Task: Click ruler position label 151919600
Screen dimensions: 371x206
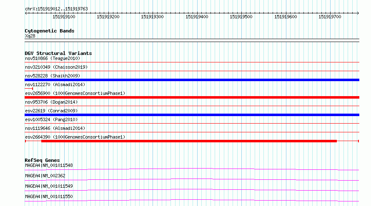Action: (x=286, y=17)
